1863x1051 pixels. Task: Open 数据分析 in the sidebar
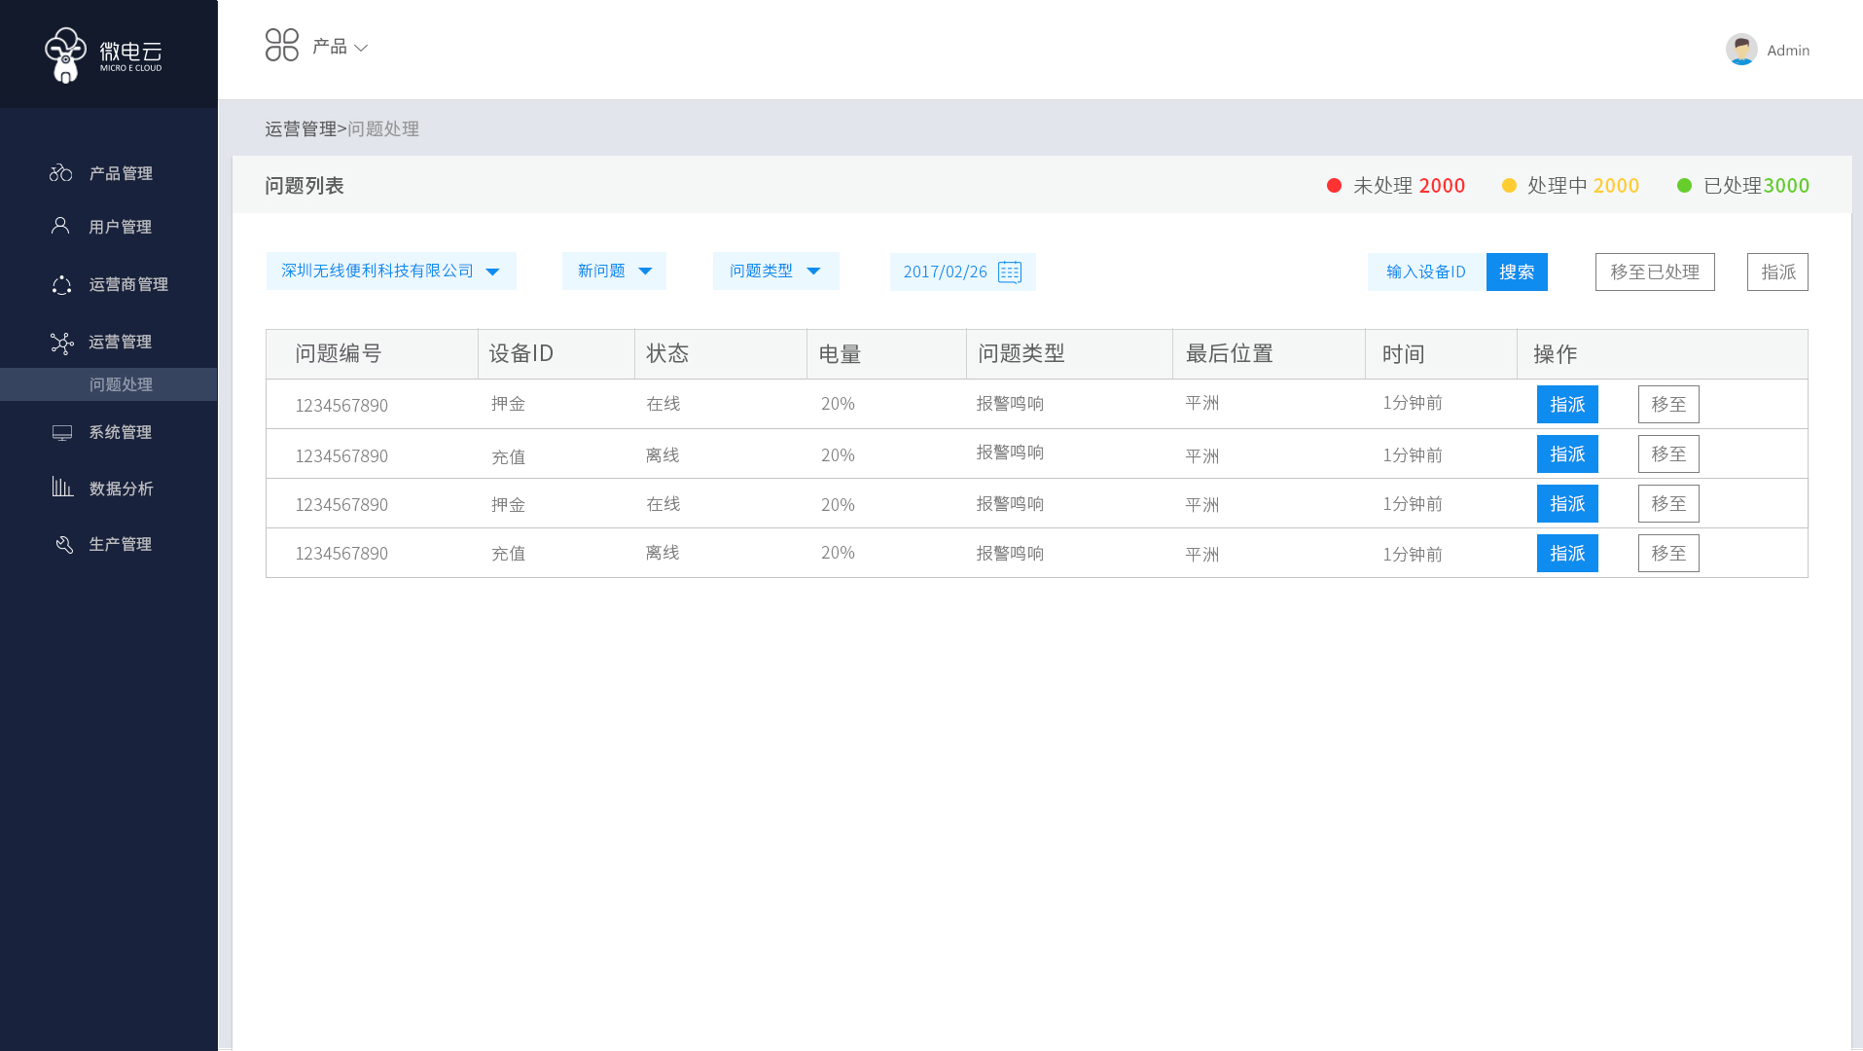(122, 489)
